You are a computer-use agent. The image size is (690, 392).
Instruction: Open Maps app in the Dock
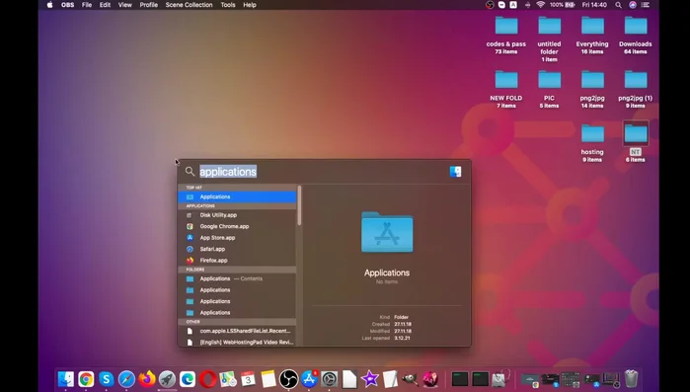point(228,379)
